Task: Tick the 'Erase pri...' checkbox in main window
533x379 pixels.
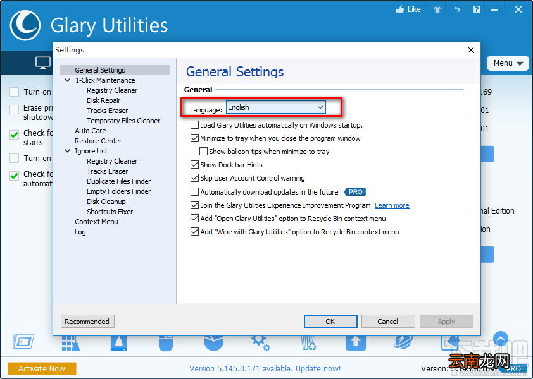Action: pos(15,110)
